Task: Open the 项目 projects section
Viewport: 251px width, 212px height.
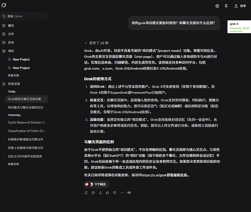Action: click(11, 51)
